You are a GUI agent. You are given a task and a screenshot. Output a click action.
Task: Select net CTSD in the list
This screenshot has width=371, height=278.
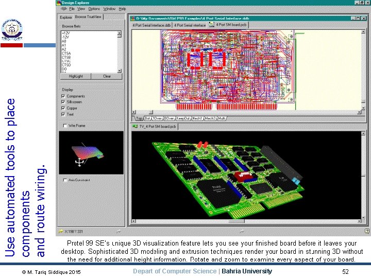[x=66, y=65]
